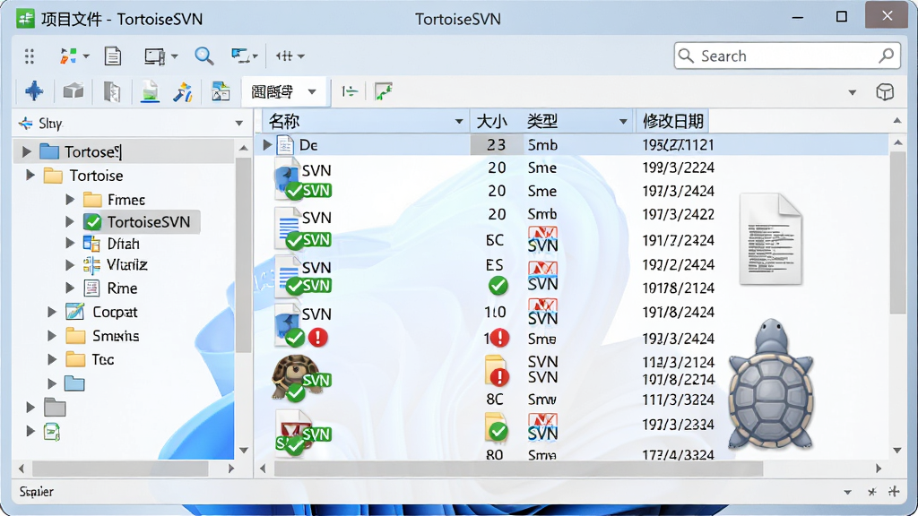Click the date 195/27/1121 in De row
The image size is (918, 516).
click(678, 144)
